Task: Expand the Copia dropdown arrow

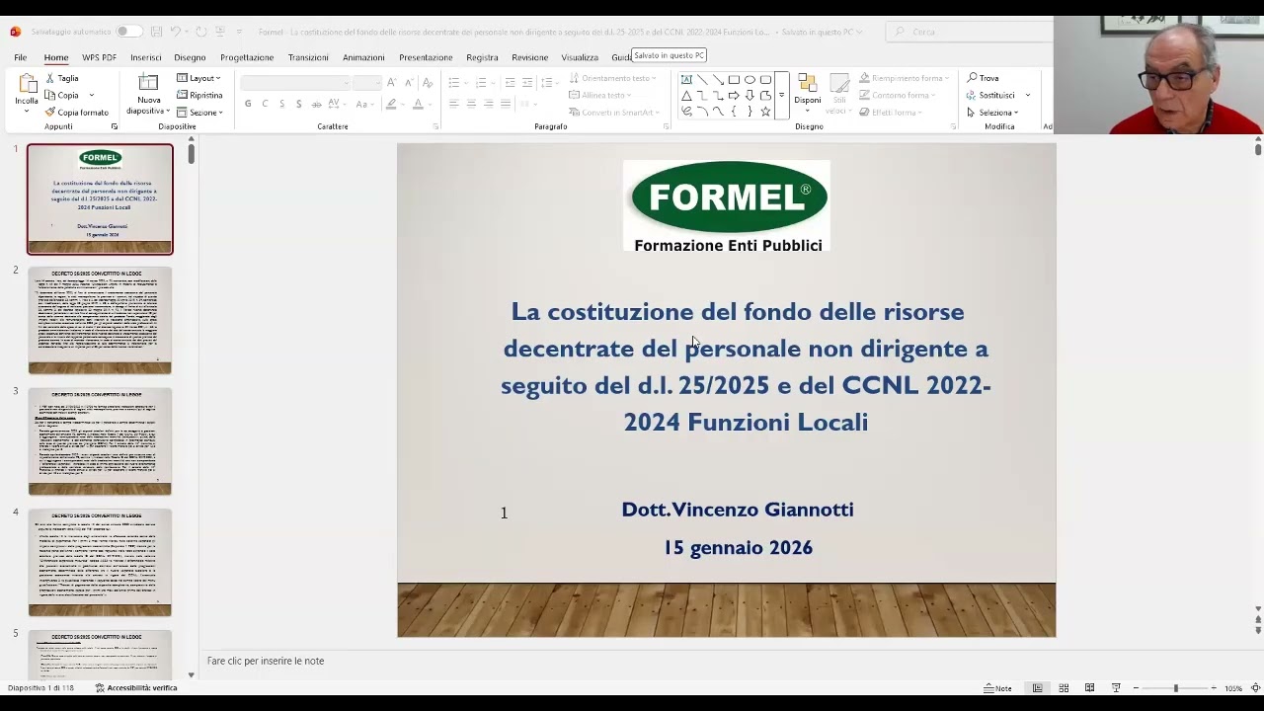Action: [92, 95]
